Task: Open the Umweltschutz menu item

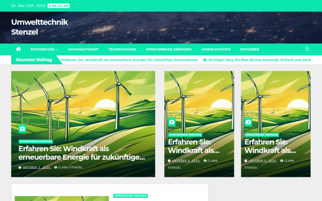Action: [x=216, y=49]
